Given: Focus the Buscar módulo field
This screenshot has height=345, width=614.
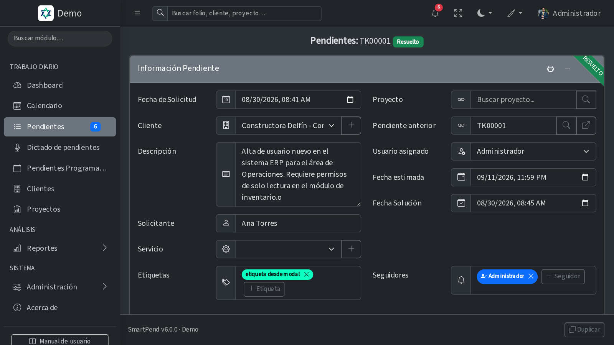Looking at the screenshot, I should click(x=60, y=38).
